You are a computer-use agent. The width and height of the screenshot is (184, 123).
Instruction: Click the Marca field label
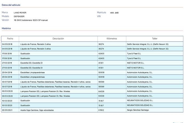(x=5, y=13)
